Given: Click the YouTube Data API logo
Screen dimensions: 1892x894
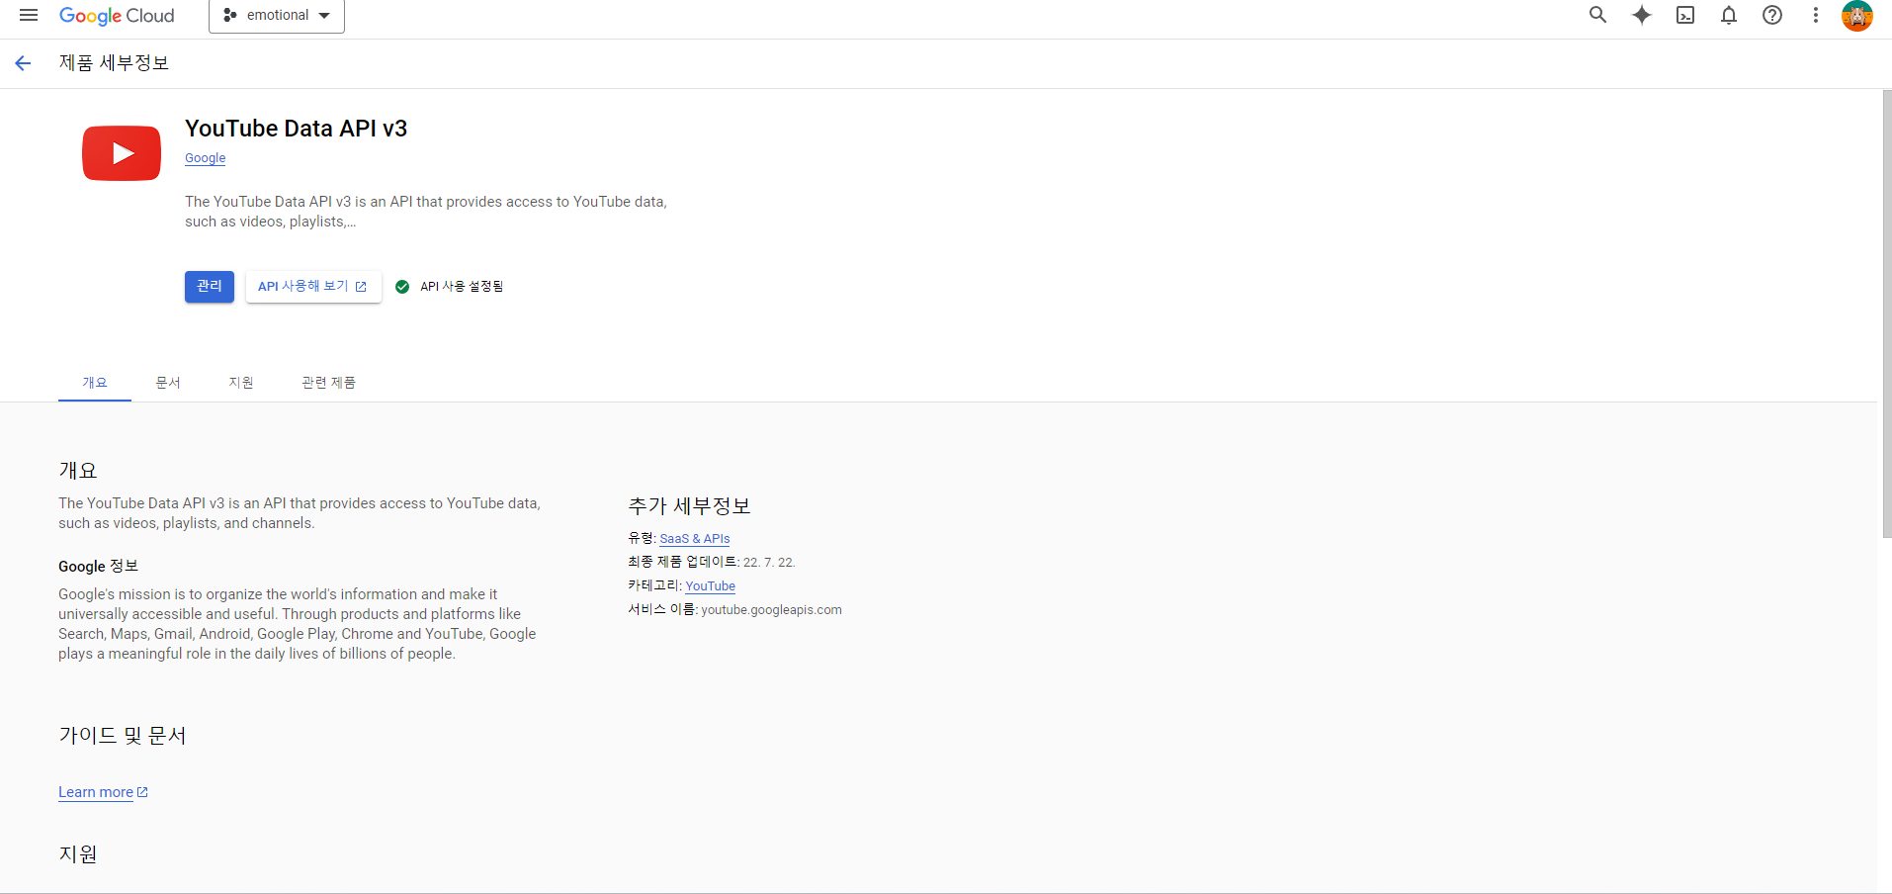Looking at the screenshot, I should pos(122,153).
